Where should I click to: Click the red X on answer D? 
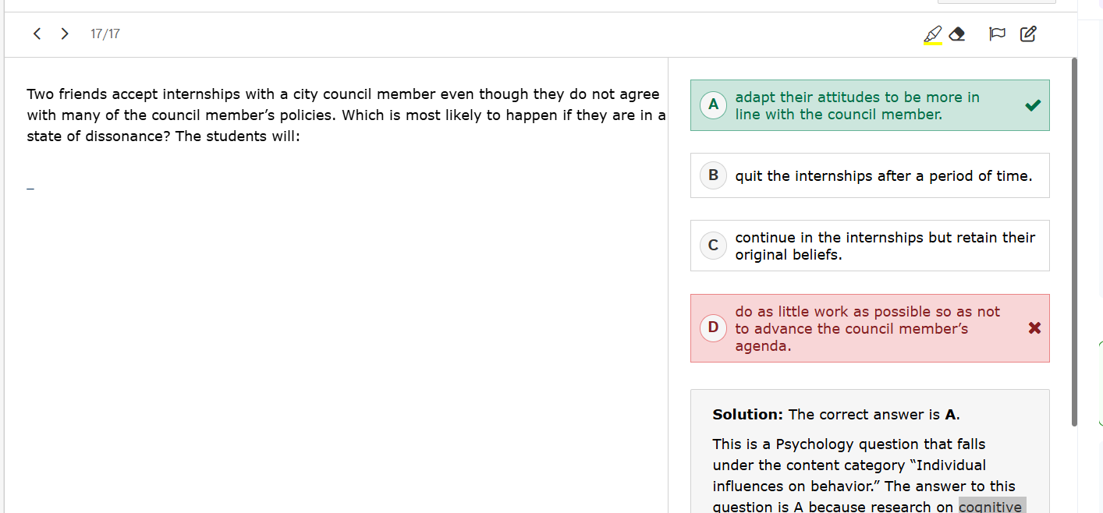point(1034,328)
